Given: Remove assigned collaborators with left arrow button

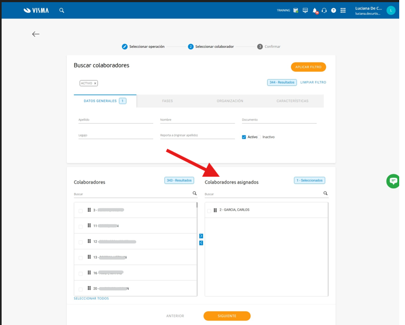Looking at the screenshot, I should tap(201, 243).
